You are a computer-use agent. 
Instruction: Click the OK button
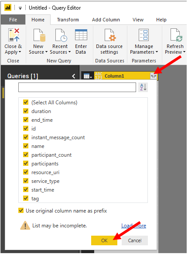[x=104, y=240]
